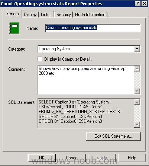Click the question mark help icon in title bar
This screenshot has height=166, width=149.
pyautogui.click(x=138, y=3)
